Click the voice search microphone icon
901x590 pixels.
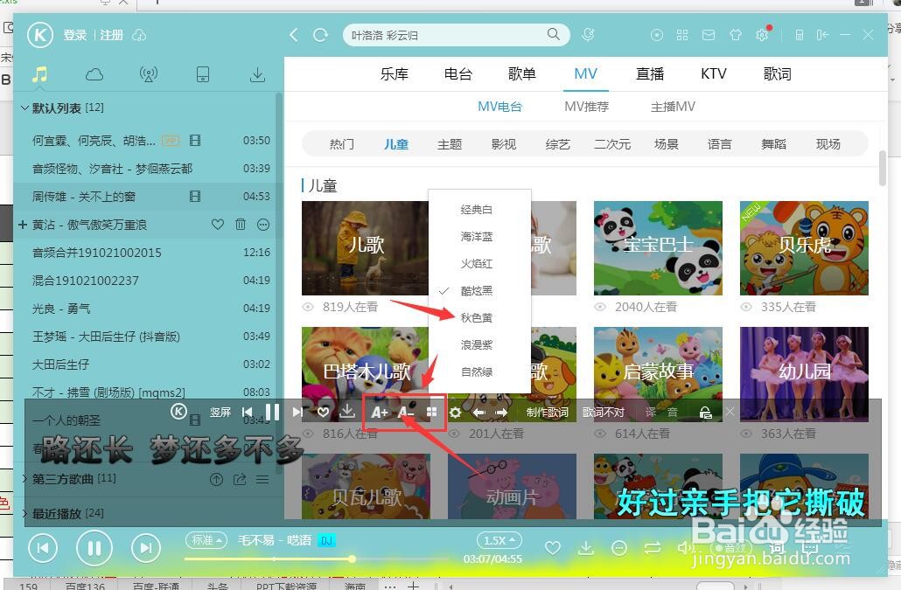tap(588, 35)
